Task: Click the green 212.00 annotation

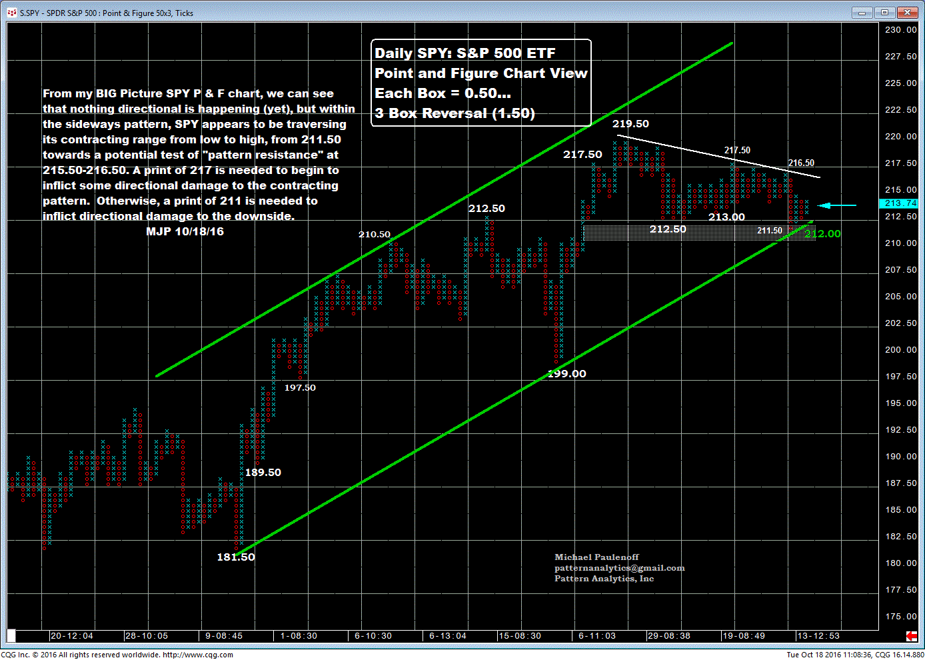Action: [x=823, y=234]
